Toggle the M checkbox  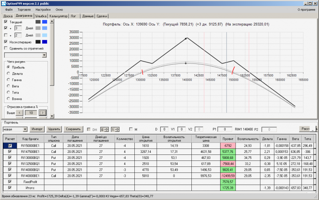pos(131,129)
